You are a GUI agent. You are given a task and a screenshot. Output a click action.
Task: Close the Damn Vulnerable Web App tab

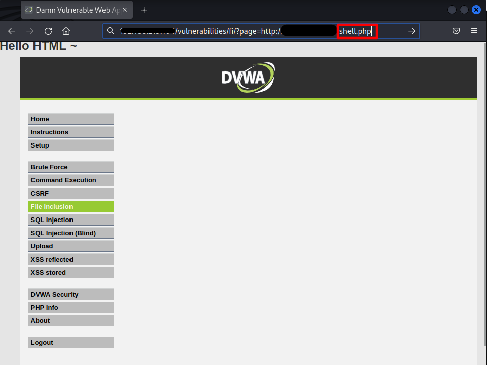[x=125, y=10]
